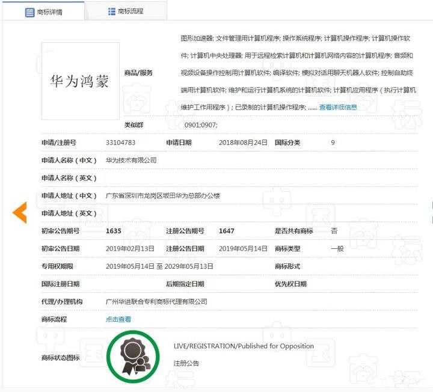Viewport: 433px width, 392px height.
Task: Click registration announcement issue 1647
Action: pyautogui.click(x=226, y=231)
